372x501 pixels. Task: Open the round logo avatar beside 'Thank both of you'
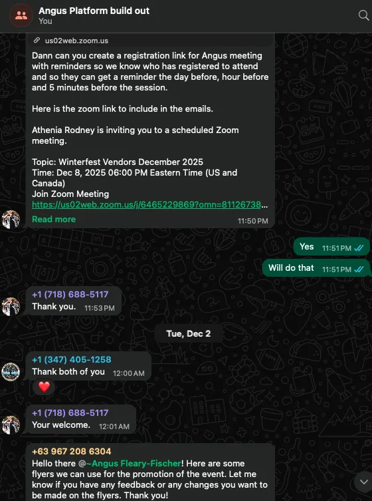pos(11,372)
